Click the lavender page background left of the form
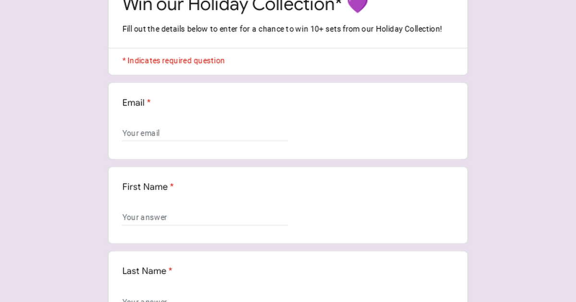This screenshot has height=302, width=576. click(x=54, y=151)
